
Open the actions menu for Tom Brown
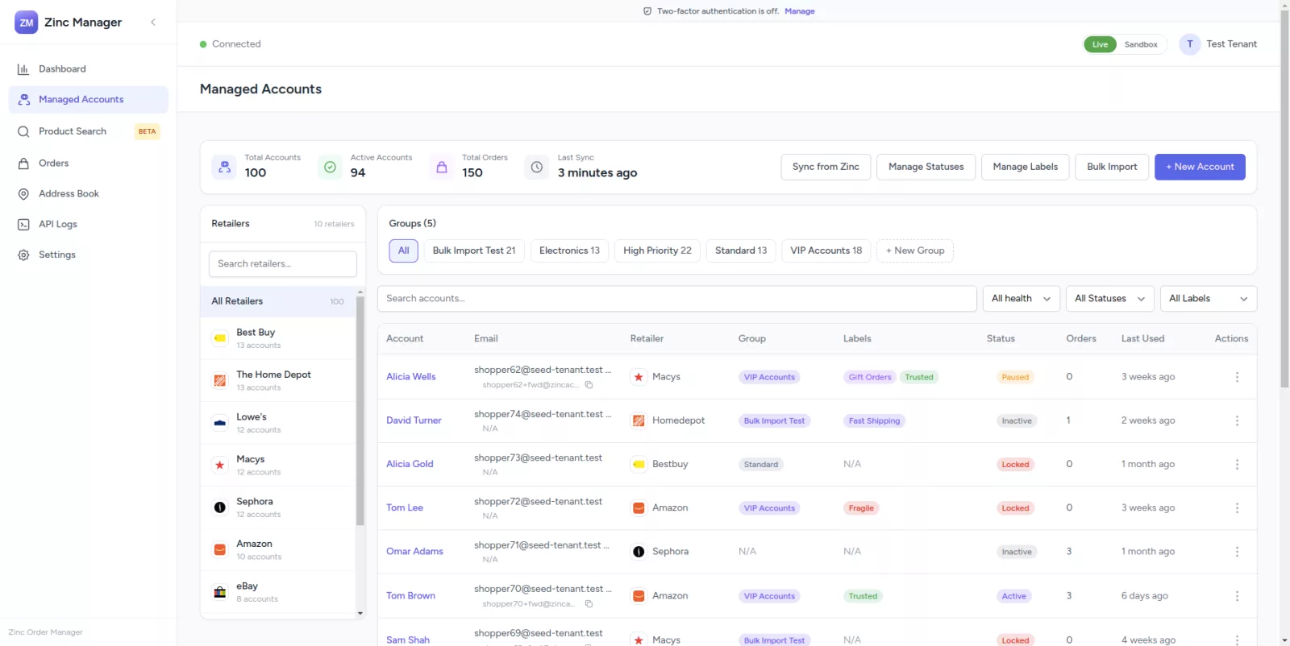(1237, 596)
